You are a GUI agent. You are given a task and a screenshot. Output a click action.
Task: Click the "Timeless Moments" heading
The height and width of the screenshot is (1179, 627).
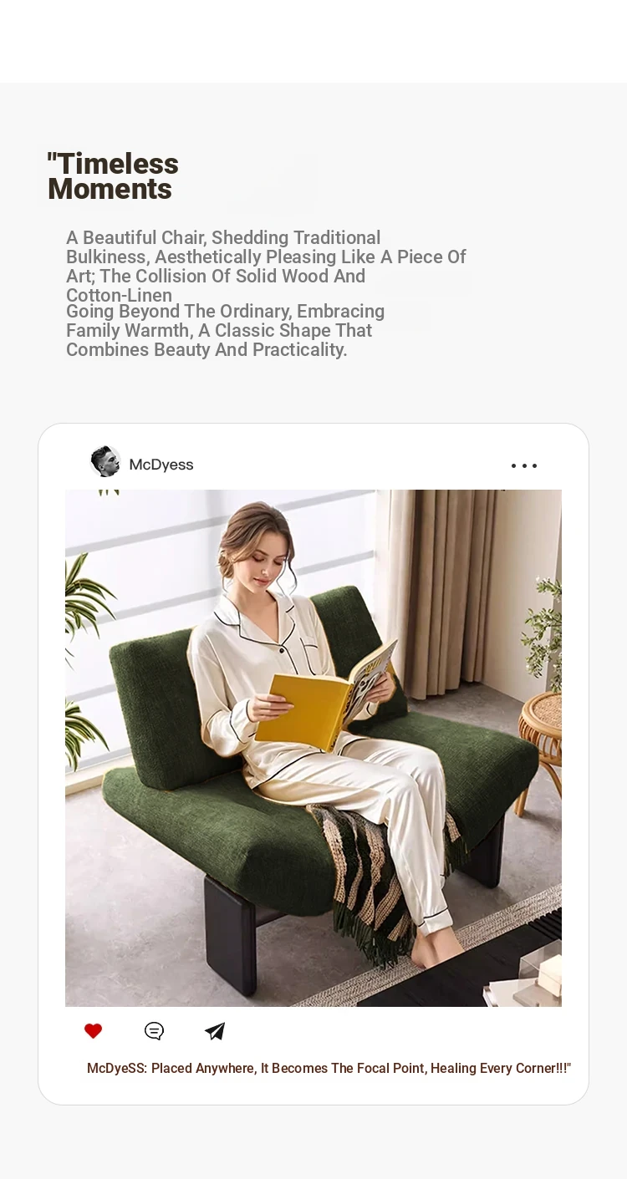[113, 176]
